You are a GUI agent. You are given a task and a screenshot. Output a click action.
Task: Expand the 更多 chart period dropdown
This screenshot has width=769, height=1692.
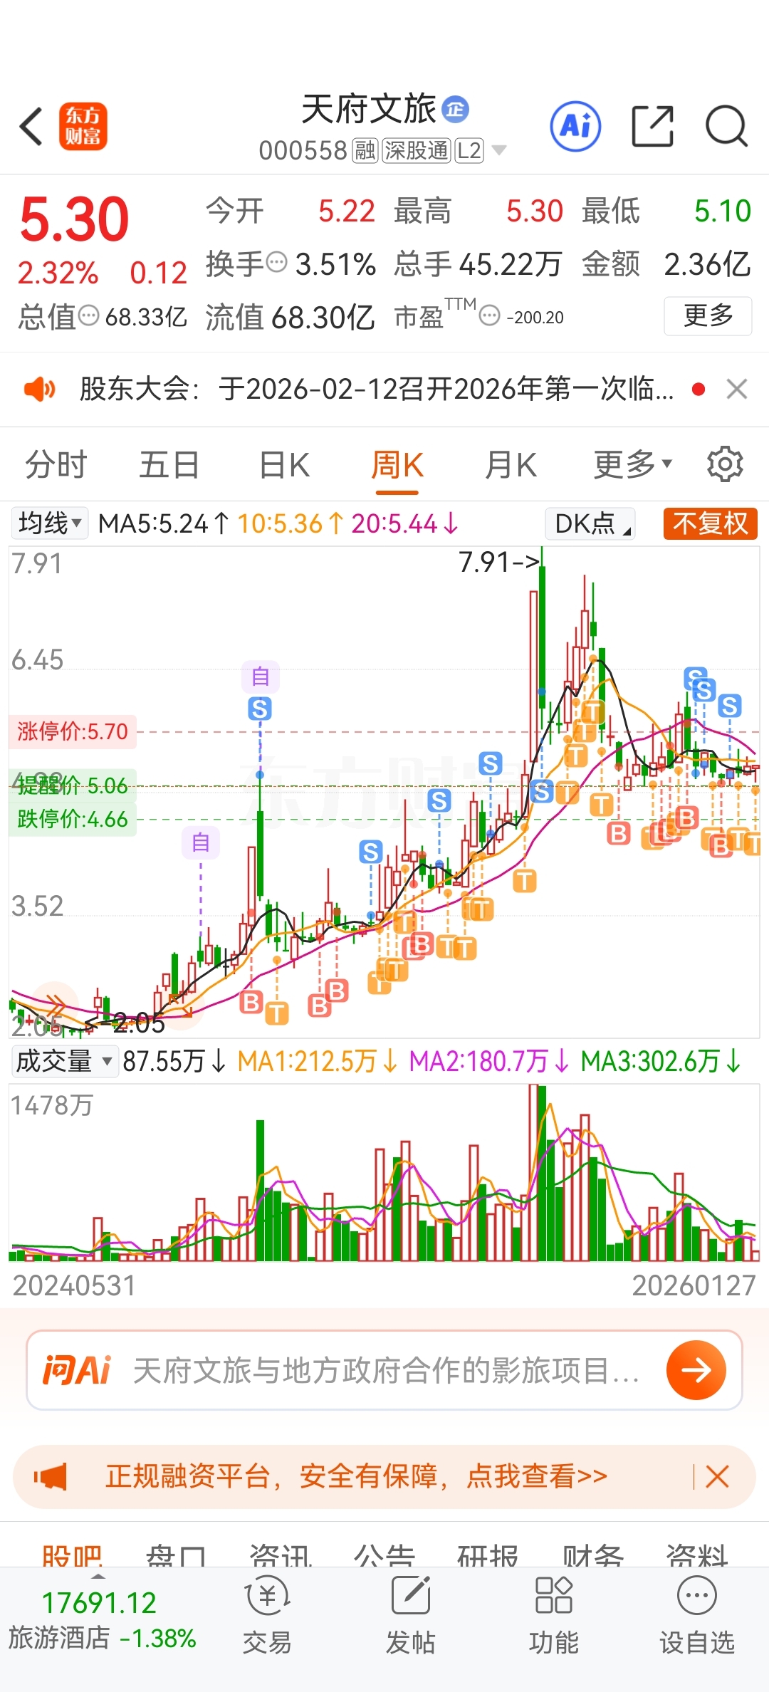(x=633, y=465)
